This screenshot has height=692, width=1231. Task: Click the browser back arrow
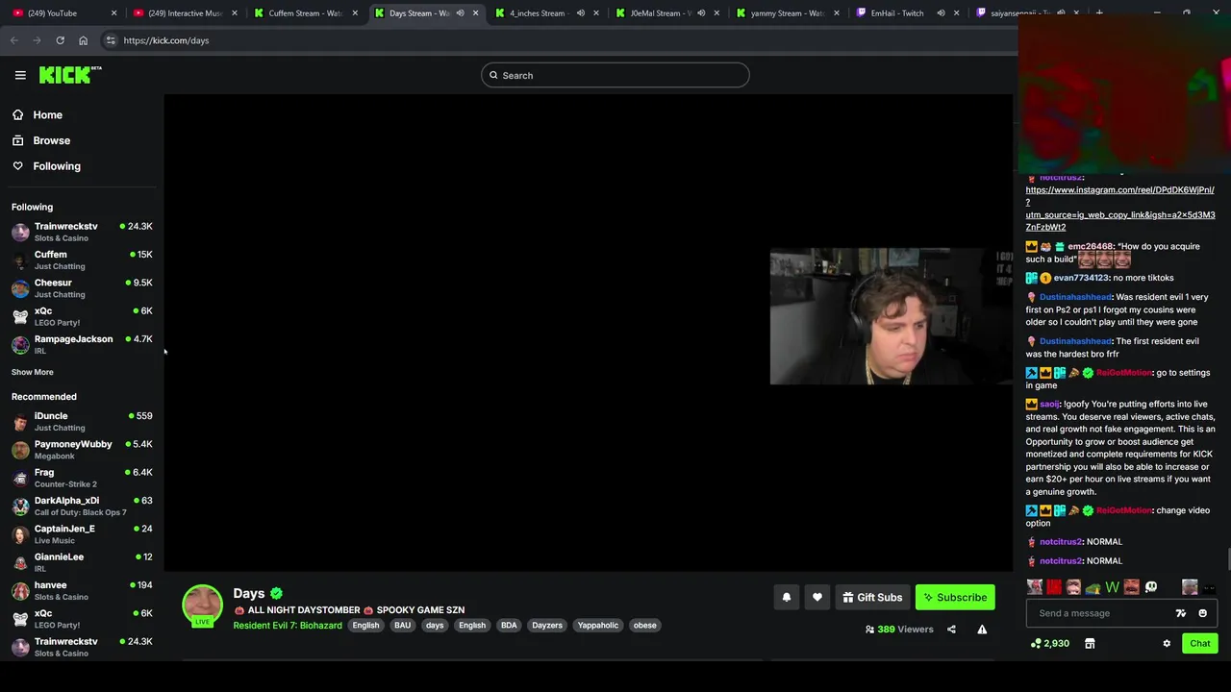point(13,40)
